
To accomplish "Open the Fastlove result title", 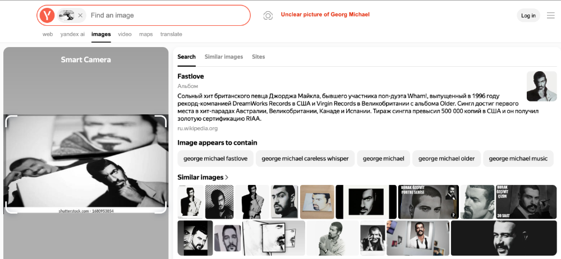I will coord(191,76).
